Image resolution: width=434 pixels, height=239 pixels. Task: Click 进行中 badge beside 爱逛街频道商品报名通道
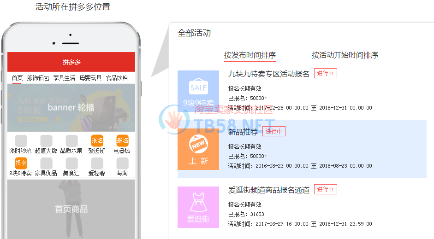(x=326, y=190)
